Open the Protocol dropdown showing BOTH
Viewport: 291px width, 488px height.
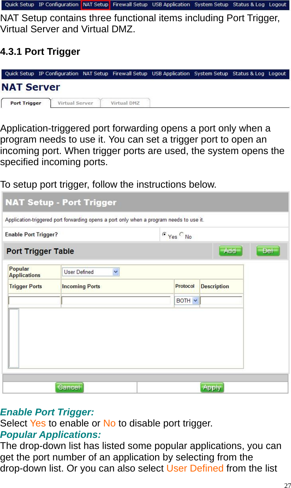tap(186, 300)
